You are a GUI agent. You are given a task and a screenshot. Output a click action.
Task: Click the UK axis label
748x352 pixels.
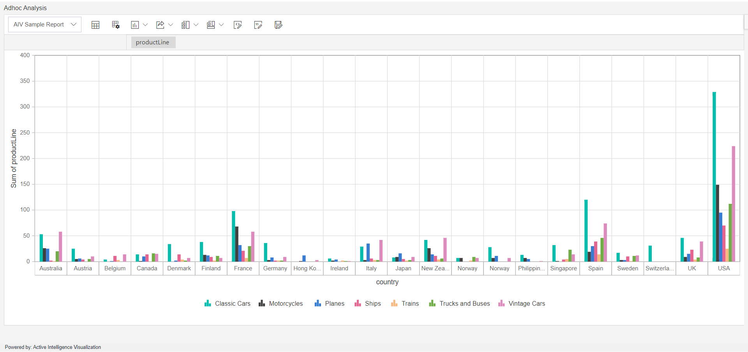[x=692, y=268]
